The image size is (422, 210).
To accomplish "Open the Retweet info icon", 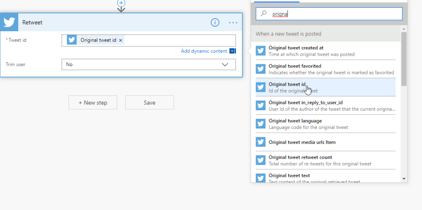I will click(215, 23).
